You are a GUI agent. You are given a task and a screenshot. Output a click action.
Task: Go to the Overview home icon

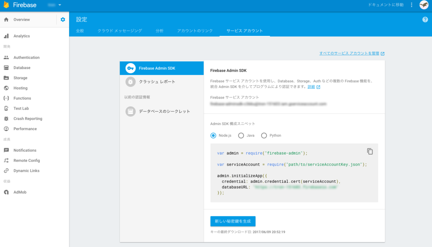coord(6,19)
